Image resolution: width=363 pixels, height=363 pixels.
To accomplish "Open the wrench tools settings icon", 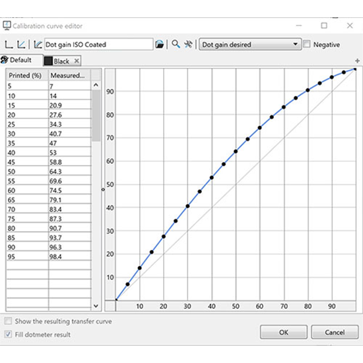I will pyautogui.click(x=188, y=44).
